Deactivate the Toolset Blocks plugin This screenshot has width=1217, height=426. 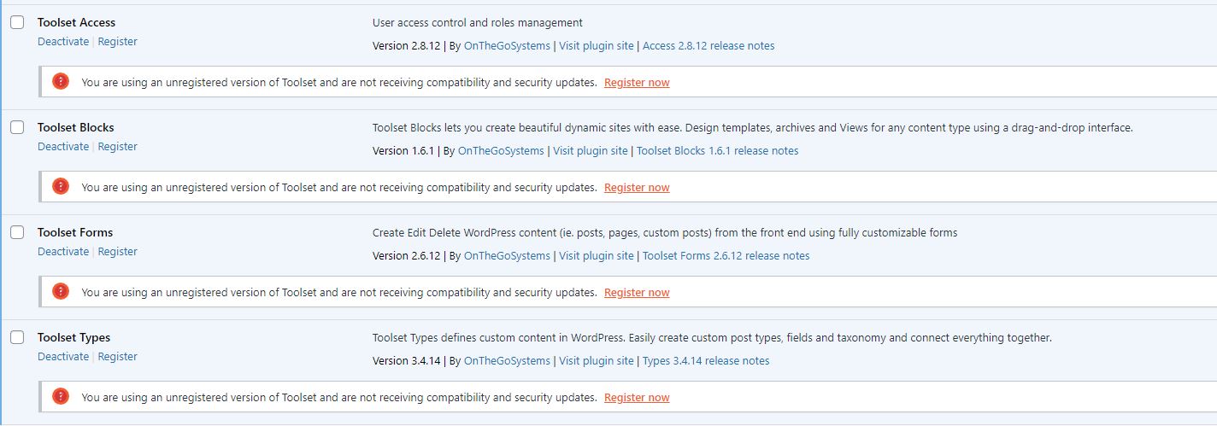(x=63, y=147)
